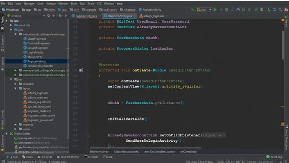Click the CRLF line separator in status bar
Screen dimensions: 289x163
pyautogui.click(x=230, y=162)
